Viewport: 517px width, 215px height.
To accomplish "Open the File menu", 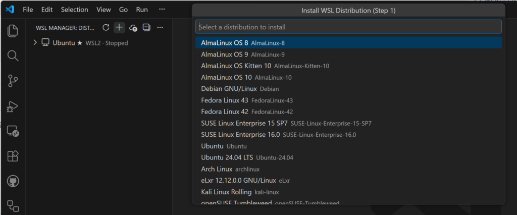I will click(x=28, y=10).
